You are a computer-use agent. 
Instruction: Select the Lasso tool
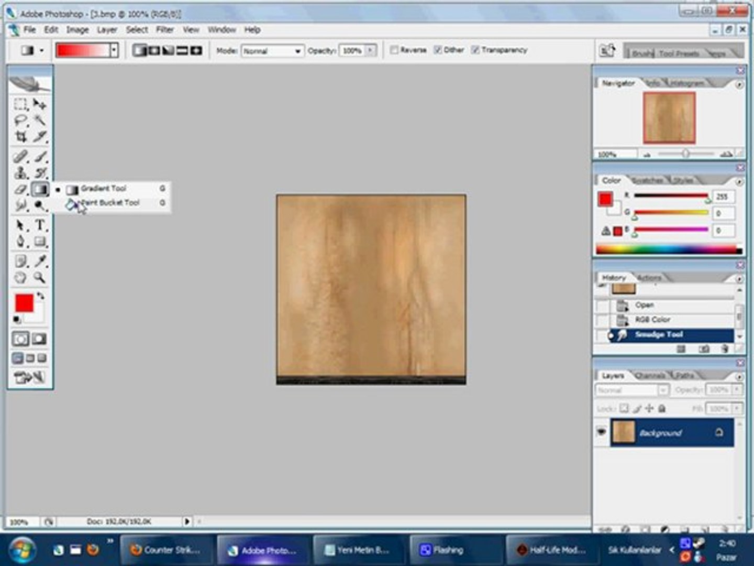point(20,121)
